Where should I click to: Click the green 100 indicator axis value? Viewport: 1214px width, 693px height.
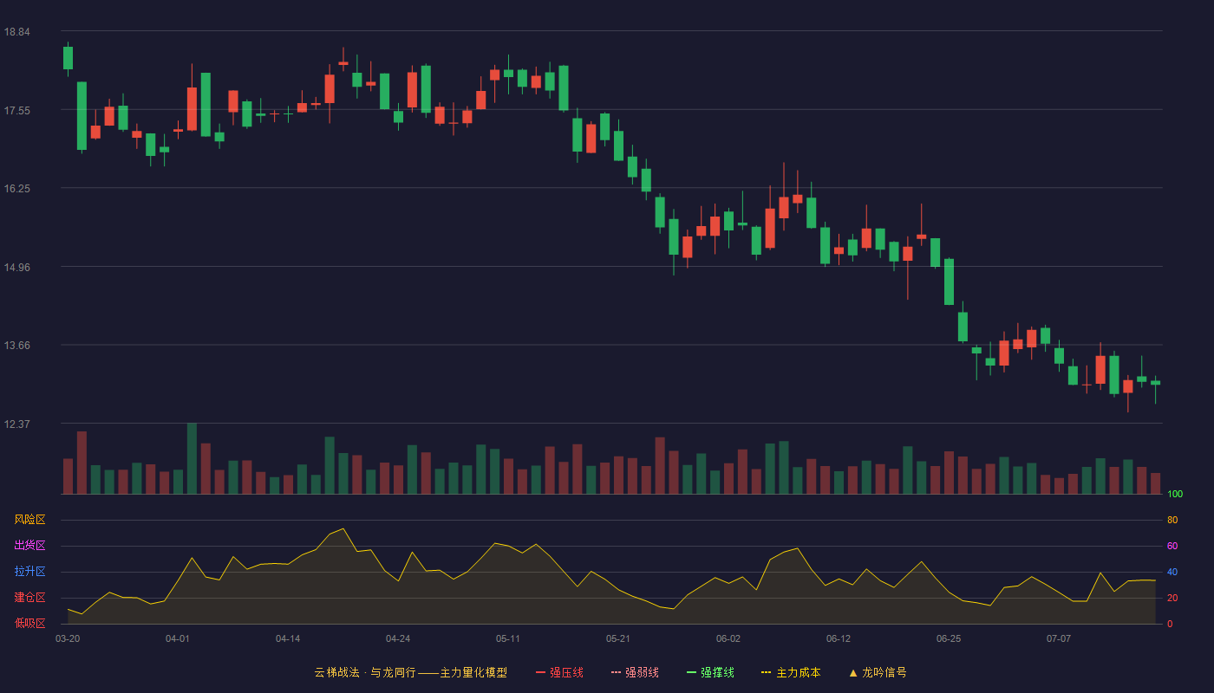click(x=1175, y=495)
